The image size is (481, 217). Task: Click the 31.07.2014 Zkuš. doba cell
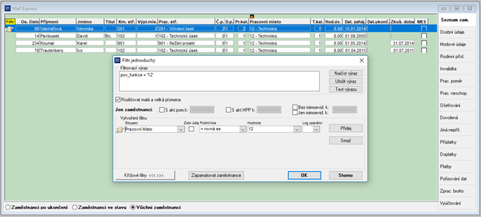[402, 43]
